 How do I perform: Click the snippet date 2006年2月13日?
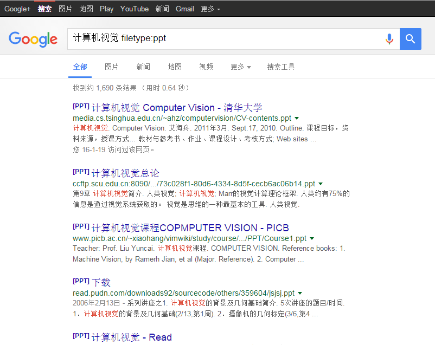pos(96,303)
